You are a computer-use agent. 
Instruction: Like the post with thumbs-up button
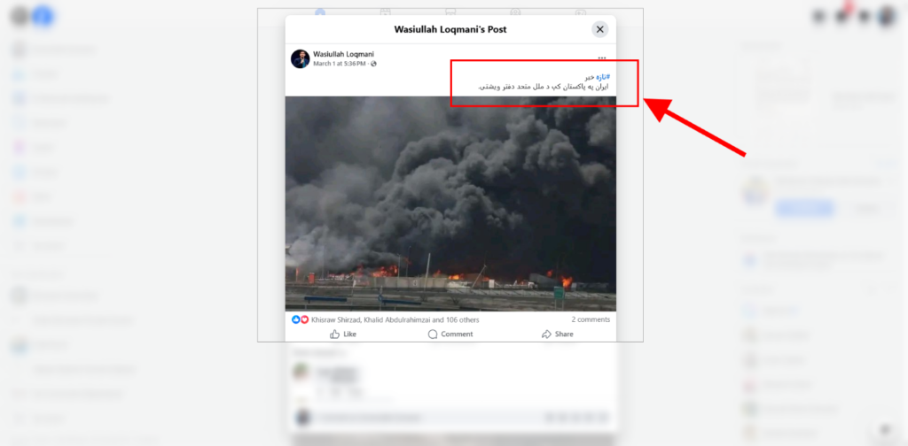tap(343, 334)
